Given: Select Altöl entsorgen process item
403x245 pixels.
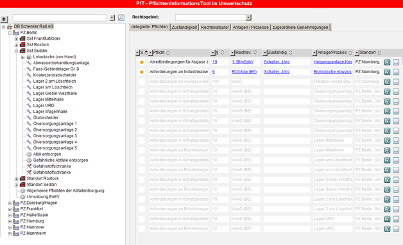Looking at the screenshot, I should 47,154.
